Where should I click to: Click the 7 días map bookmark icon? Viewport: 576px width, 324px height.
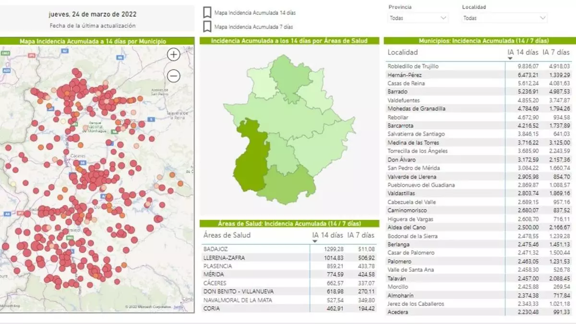(207, 26)
